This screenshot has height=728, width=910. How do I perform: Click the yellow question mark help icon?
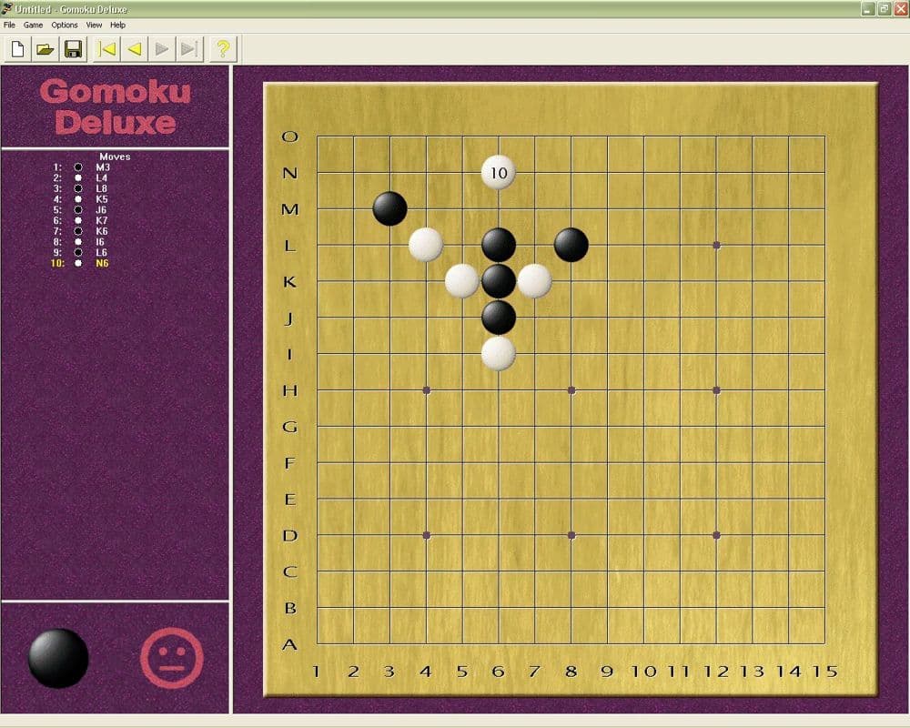[x=224, y=49]
